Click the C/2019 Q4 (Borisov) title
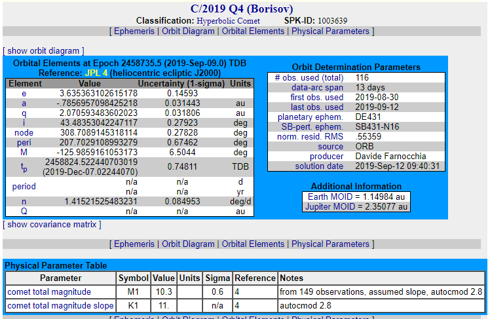 tap(242, 9)
